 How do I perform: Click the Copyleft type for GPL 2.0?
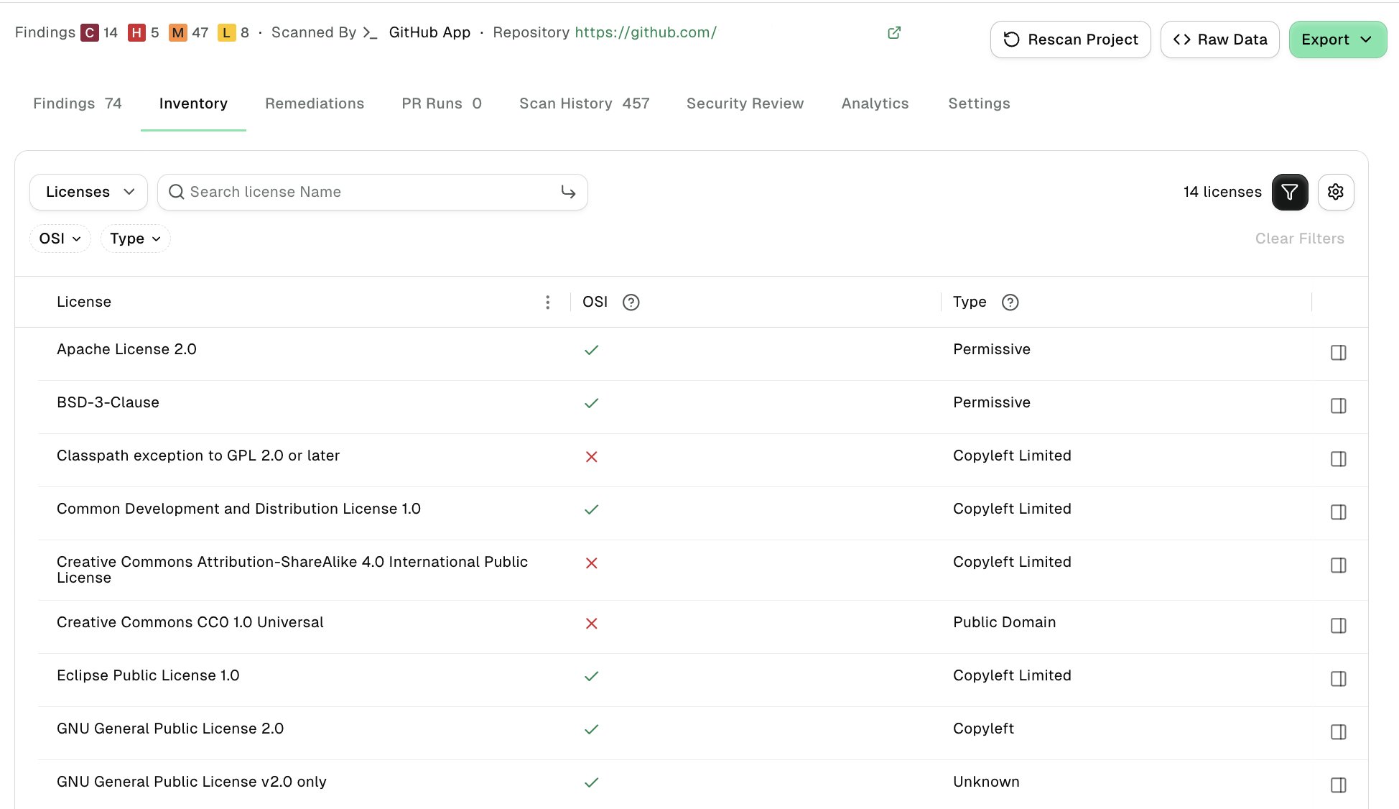pos(983,729)
